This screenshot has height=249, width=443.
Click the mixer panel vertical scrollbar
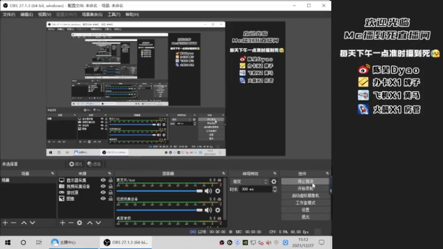point(225,199)
